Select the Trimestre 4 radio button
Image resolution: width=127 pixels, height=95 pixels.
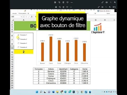coord(19,47)
